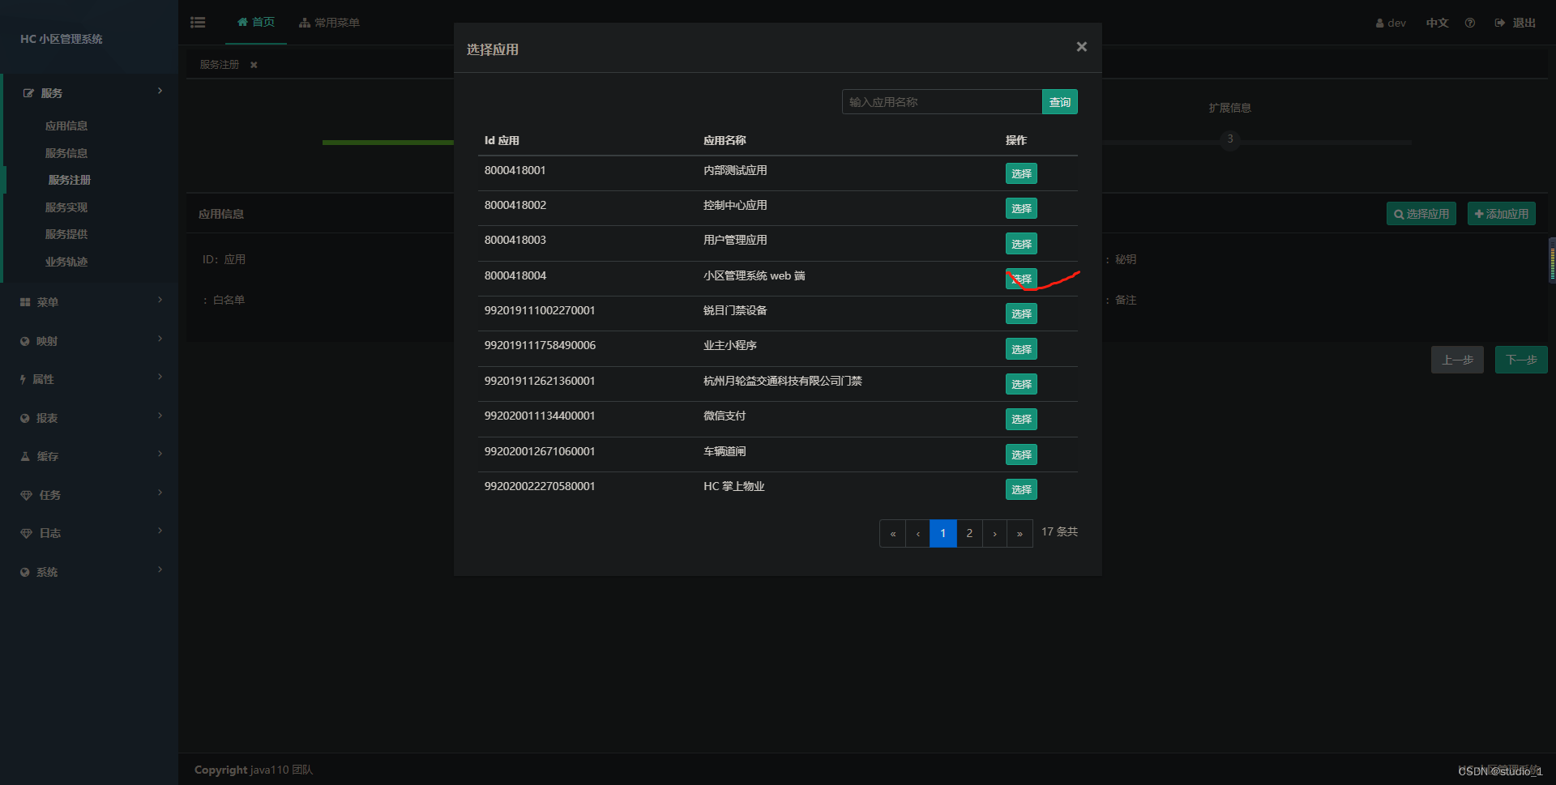Click the 缓存 flask icon in sidebar
The height and width of the screenshot is (785, 1556).
25,456
